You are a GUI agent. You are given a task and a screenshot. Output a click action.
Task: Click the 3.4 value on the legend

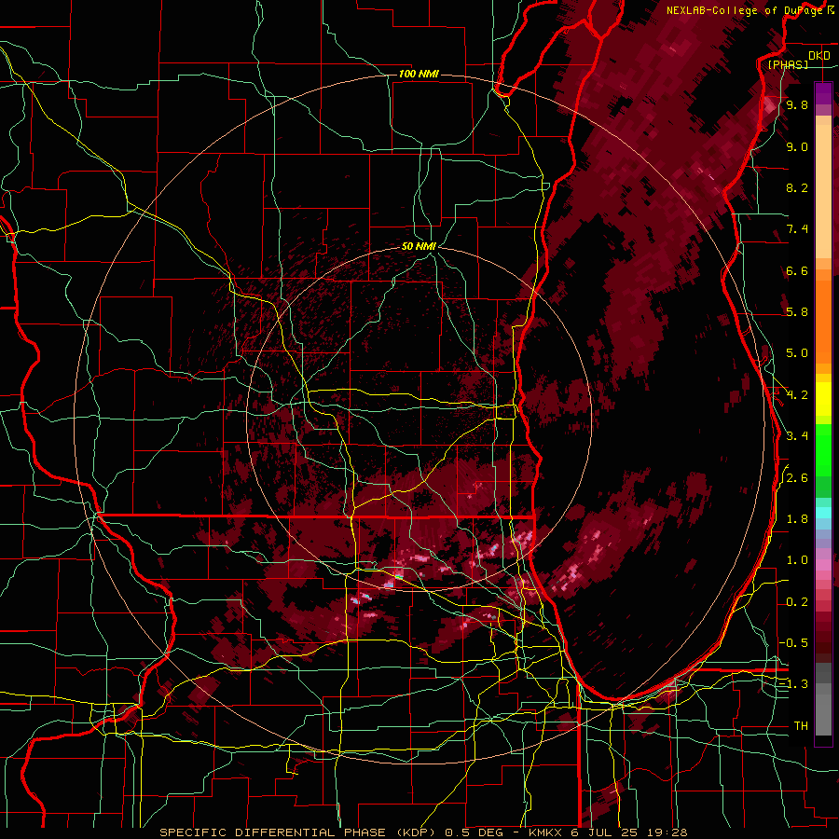tap(797, 436)
